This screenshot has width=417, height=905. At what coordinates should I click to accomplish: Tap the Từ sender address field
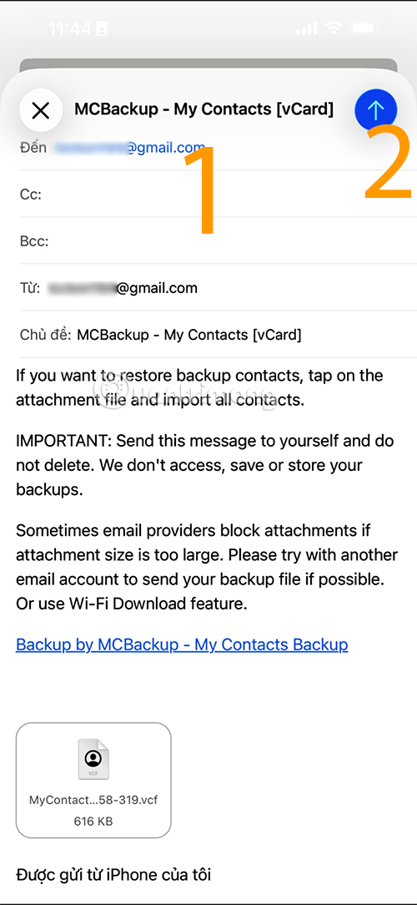(218, 288)
